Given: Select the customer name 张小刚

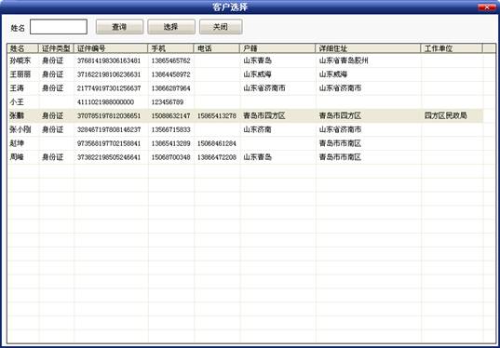Looking at the screenshot, I should 20,129.
